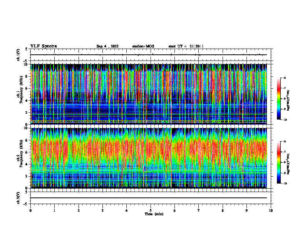Click the 'station=MOS' label
Screen dimensions: 305x236
(x=143, y=46)
